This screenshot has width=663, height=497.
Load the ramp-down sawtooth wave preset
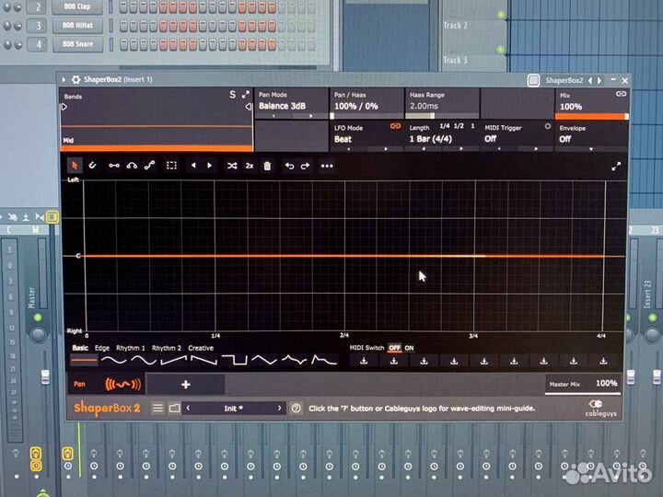tap(204, 361)
